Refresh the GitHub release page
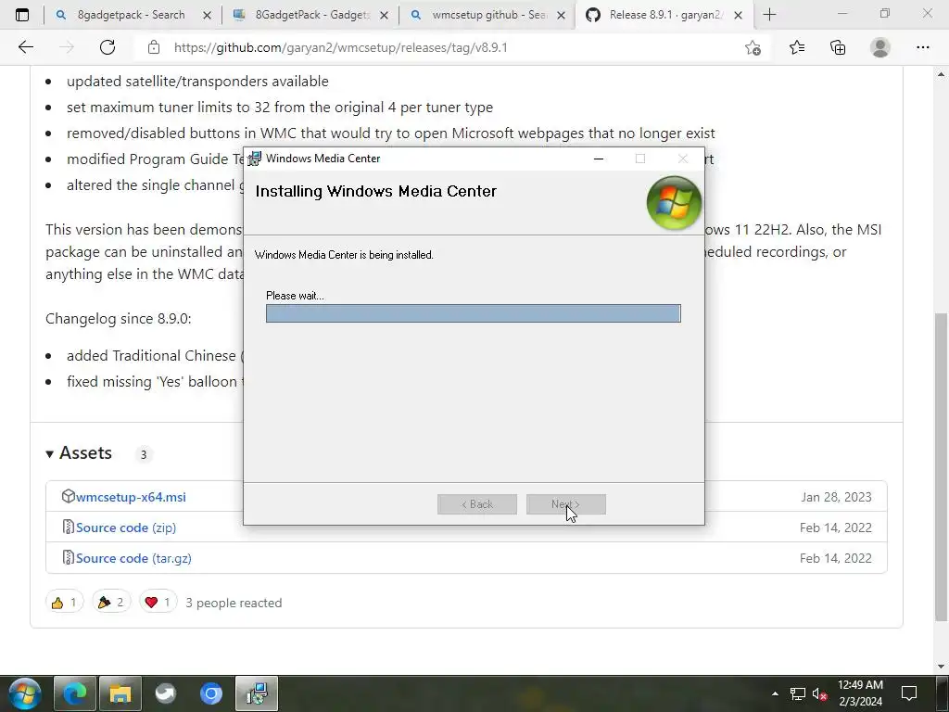This screenshot has height=712, width=949. coord(108,47)
